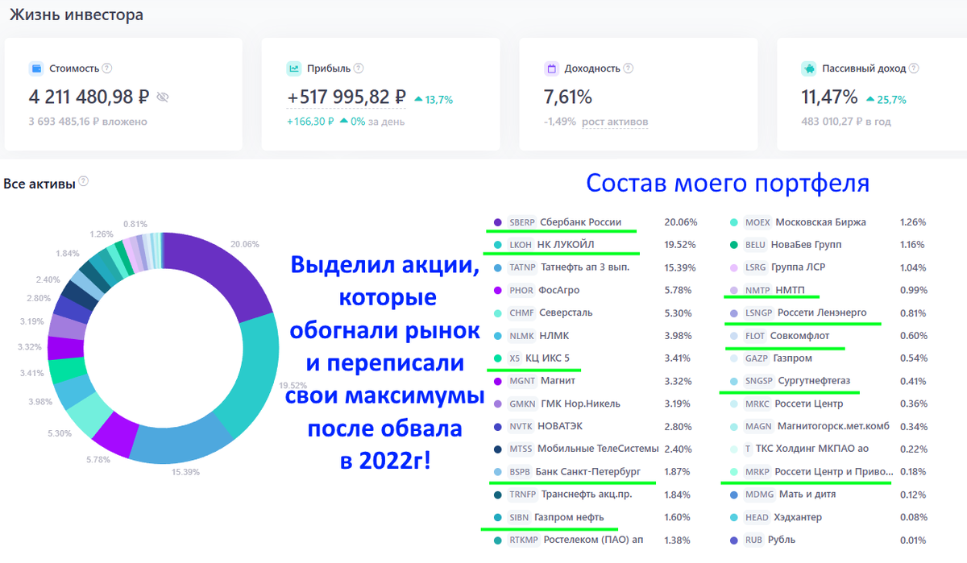967x563 pixels.
Task: Select SBERP Сбербанк России row
Action: tap(595, 222)
